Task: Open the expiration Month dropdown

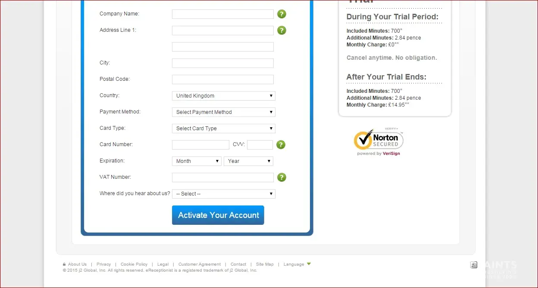Action: 197,161
